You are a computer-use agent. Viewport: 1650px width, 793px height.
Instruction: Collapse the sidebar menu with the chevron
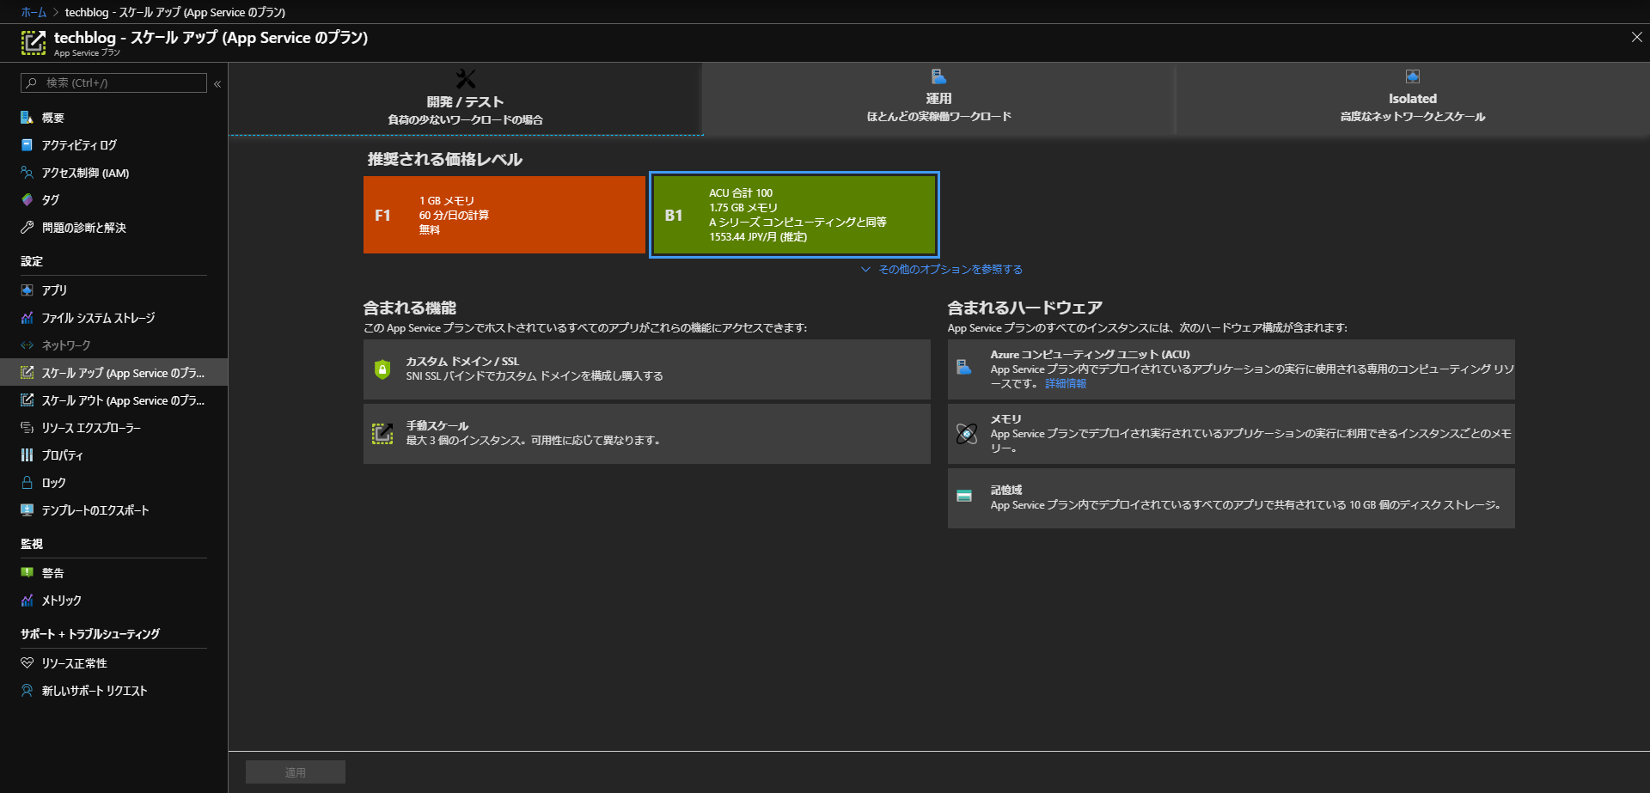217,83
